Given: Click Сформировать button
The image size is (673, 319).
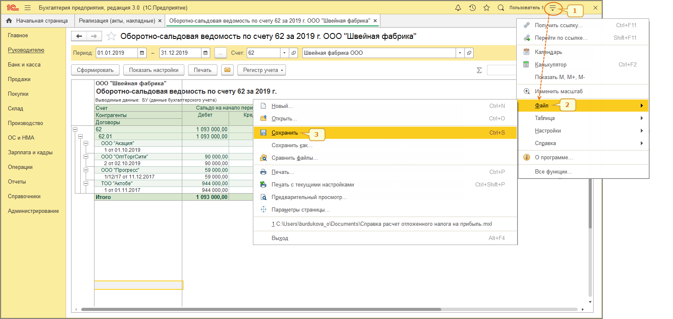Looking at the screenshot, I should click(95, 70).
